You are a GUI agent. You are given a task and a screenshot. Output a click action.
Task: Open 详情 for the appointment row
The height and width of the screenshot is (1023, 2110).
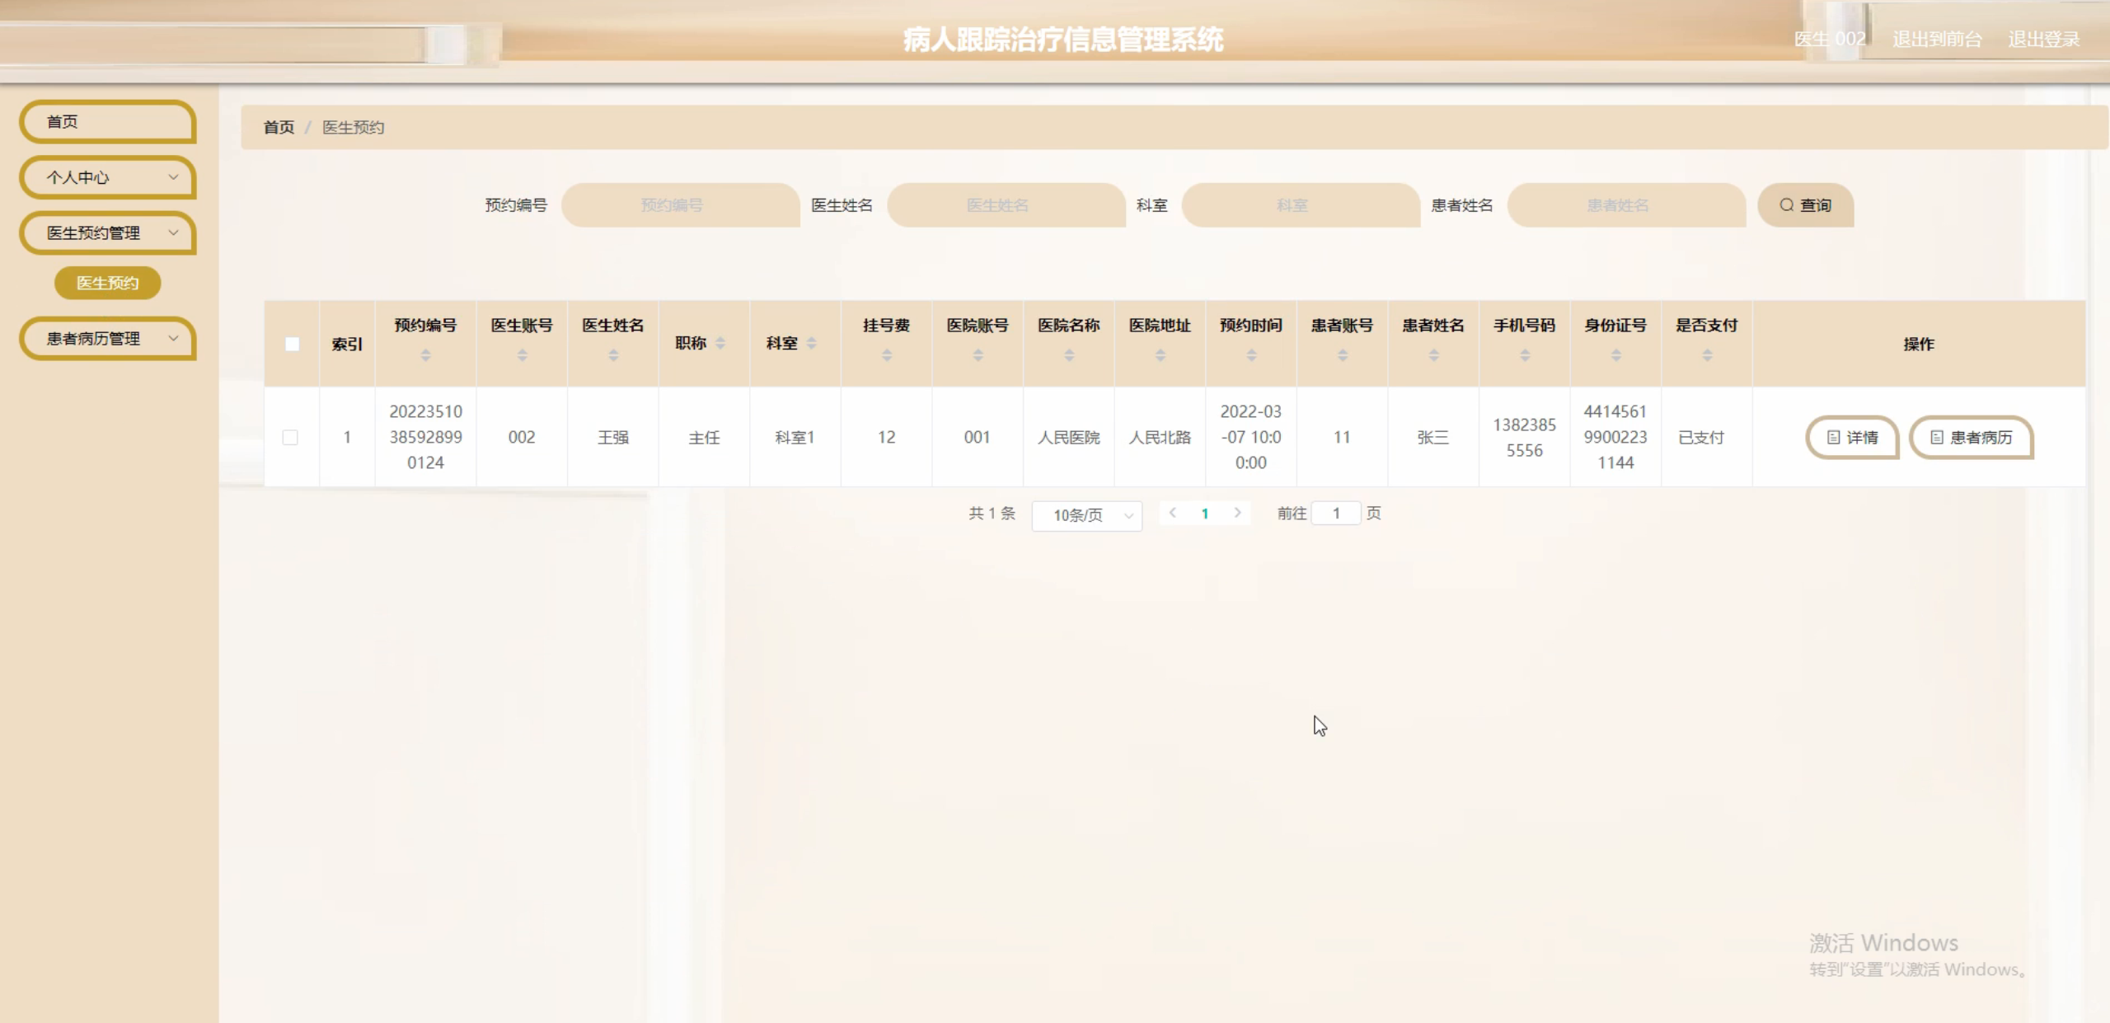point(1852,438)
